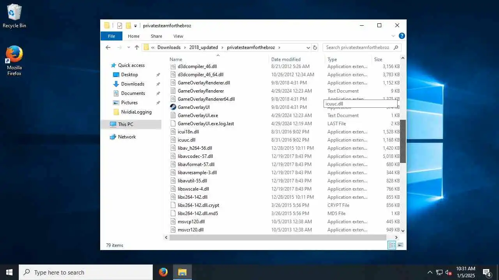Viewport: 499px width, 280px height.
Task: Click the 2018_updated breadcrumb segment
Action: 203,47
